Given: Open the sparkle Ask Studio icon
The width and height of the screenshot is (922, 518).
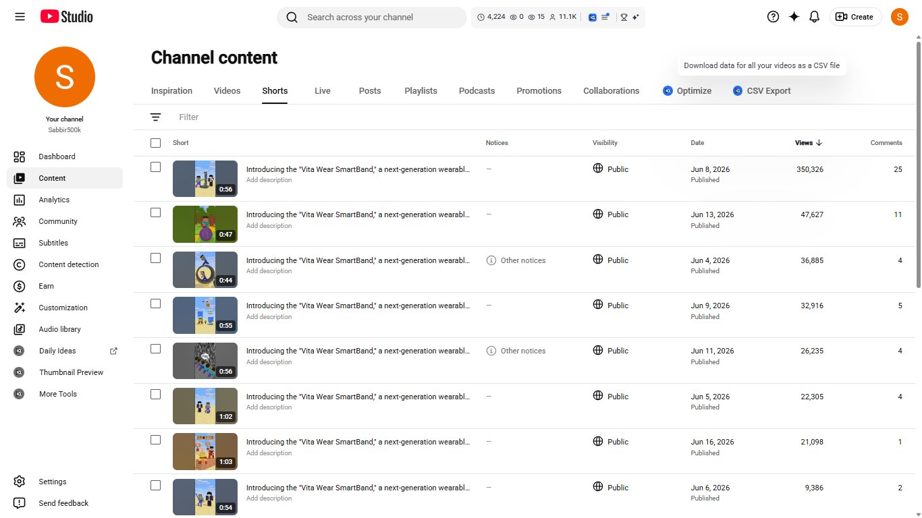Looking at the screenshot, I should pyautogui.click(x=794, y=17).
